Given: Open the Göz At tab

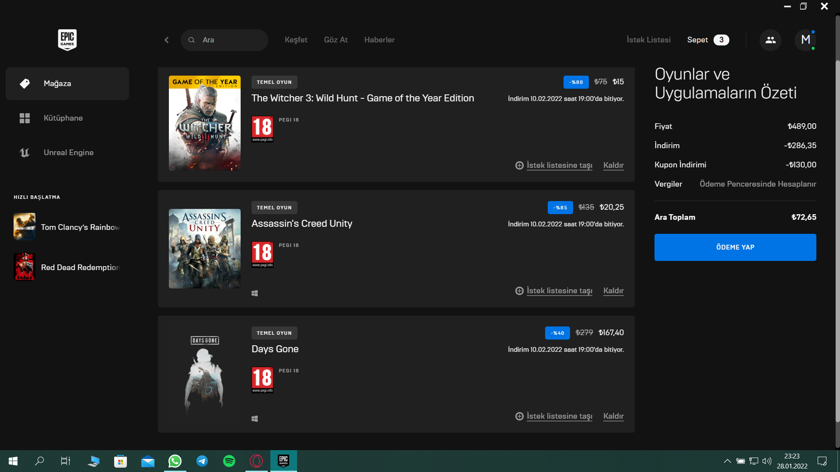Looking at the screenshot, I should coord(336,40).
